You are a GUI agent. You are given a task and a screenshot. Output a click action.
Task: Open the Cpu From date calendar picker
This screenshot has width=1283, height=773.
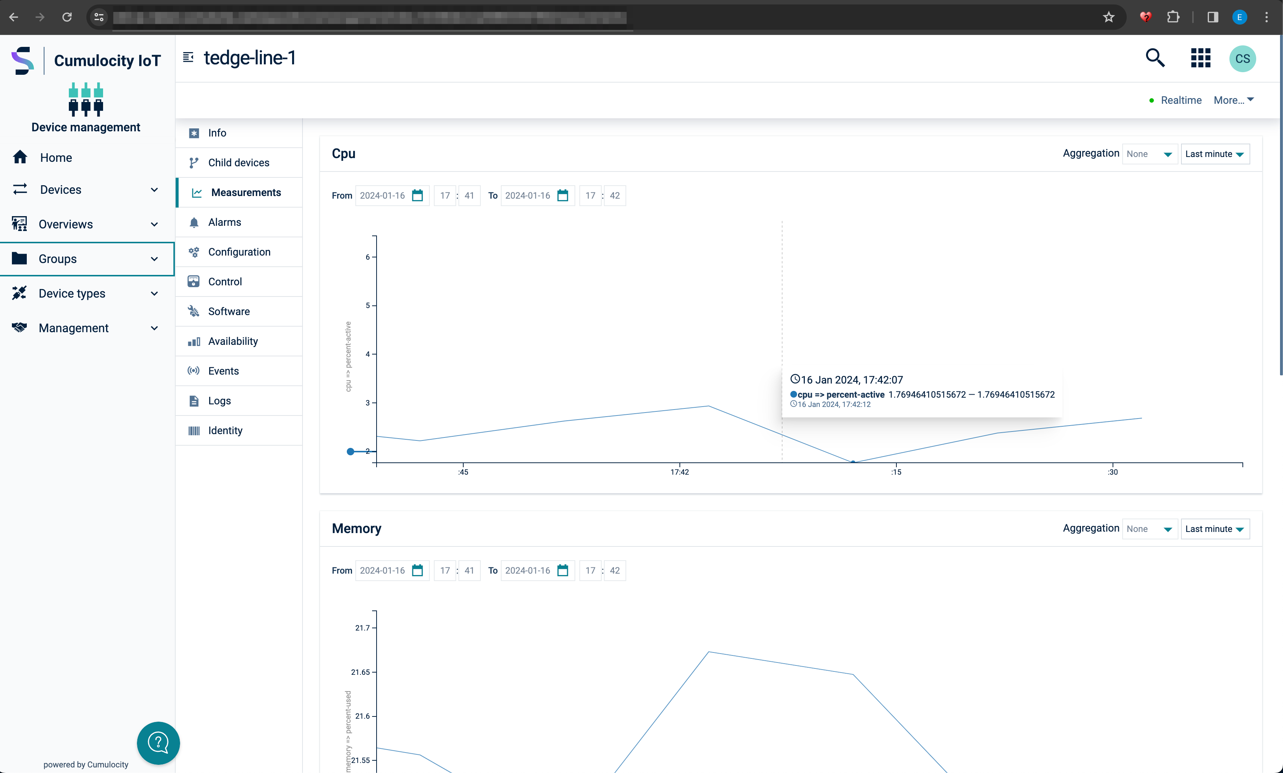click(x=417, y=196)
